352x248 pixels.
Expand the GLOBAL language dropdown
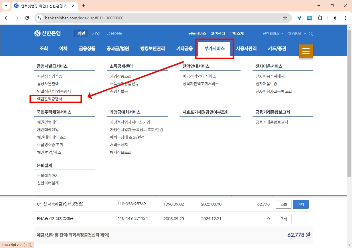[x=297, y=34]
